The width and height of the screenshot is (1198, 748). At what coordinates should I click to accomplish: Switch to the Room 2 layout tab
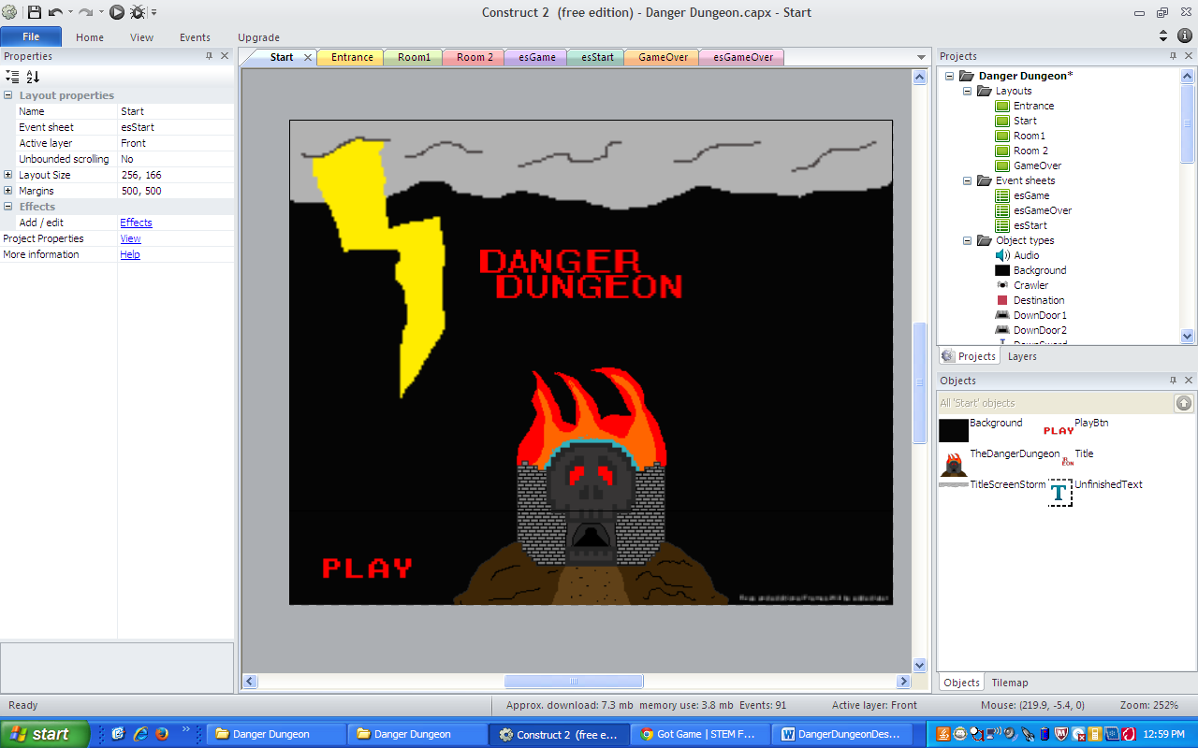point(475,57)
